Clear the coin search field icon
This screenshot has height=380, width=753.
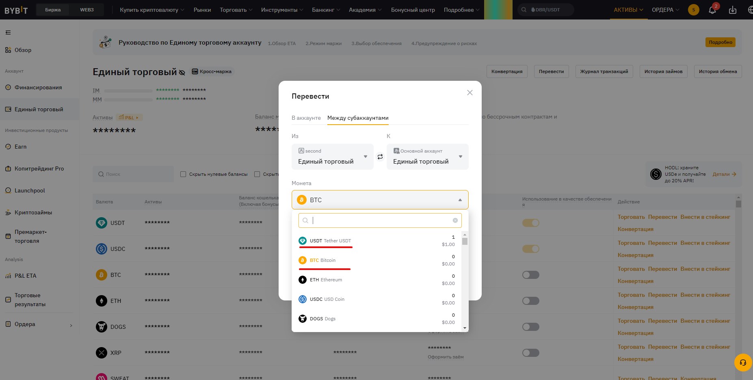click(455, 220)
